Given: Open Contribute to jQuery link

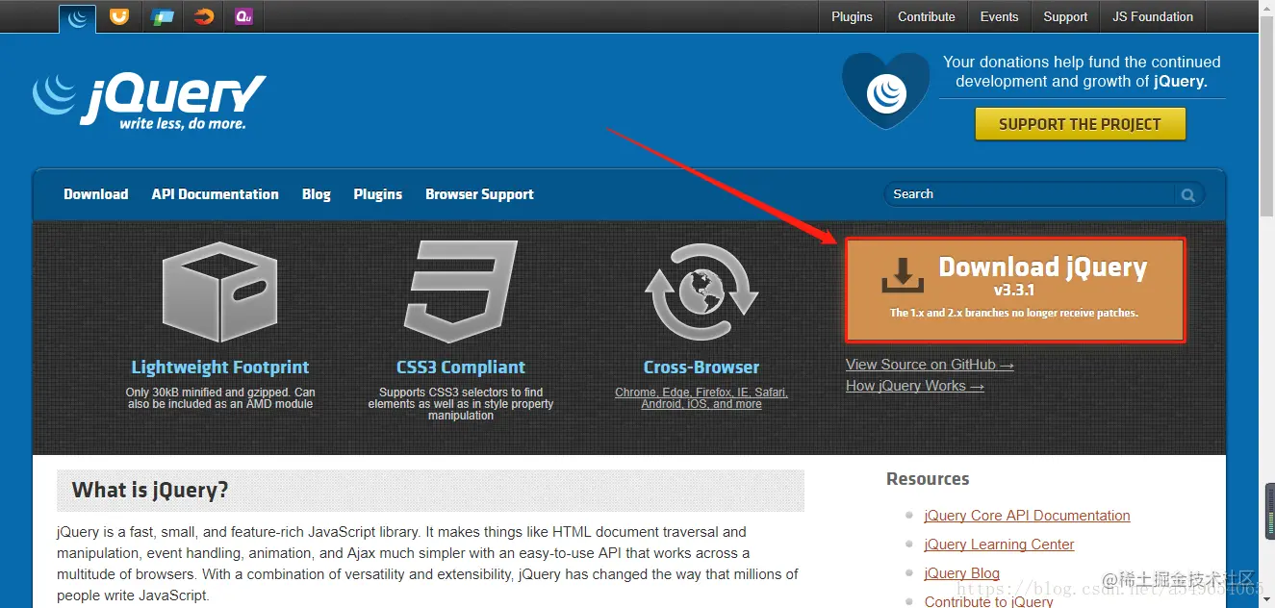Looking at the screenshot, I should click(988, 601).
